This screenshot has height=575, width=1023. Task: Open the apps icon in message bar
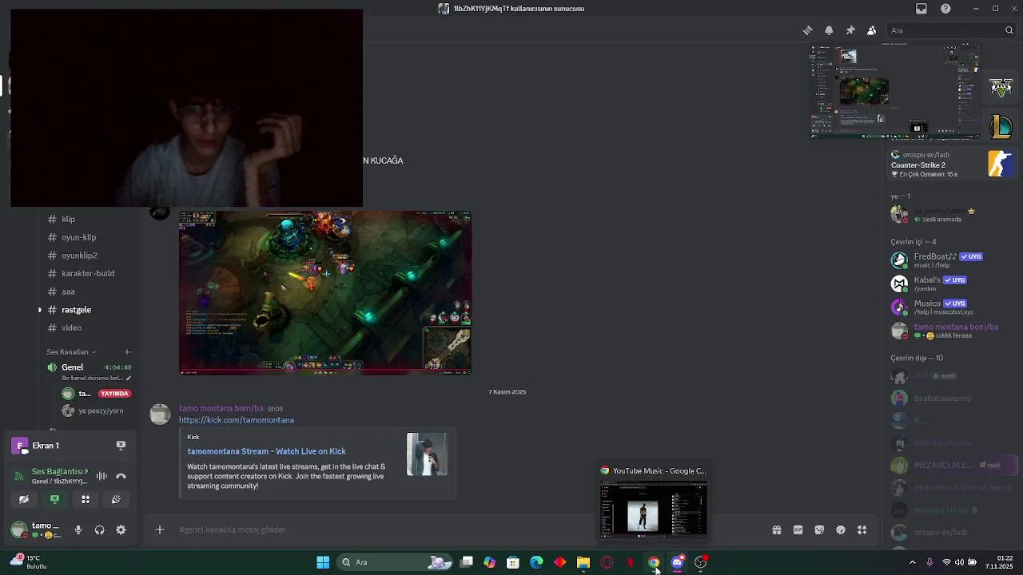click(x=862, y=529)
